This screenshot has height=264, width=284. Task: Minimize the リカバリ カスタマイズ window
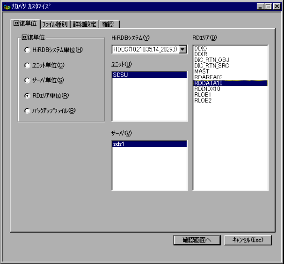(260, 7)
